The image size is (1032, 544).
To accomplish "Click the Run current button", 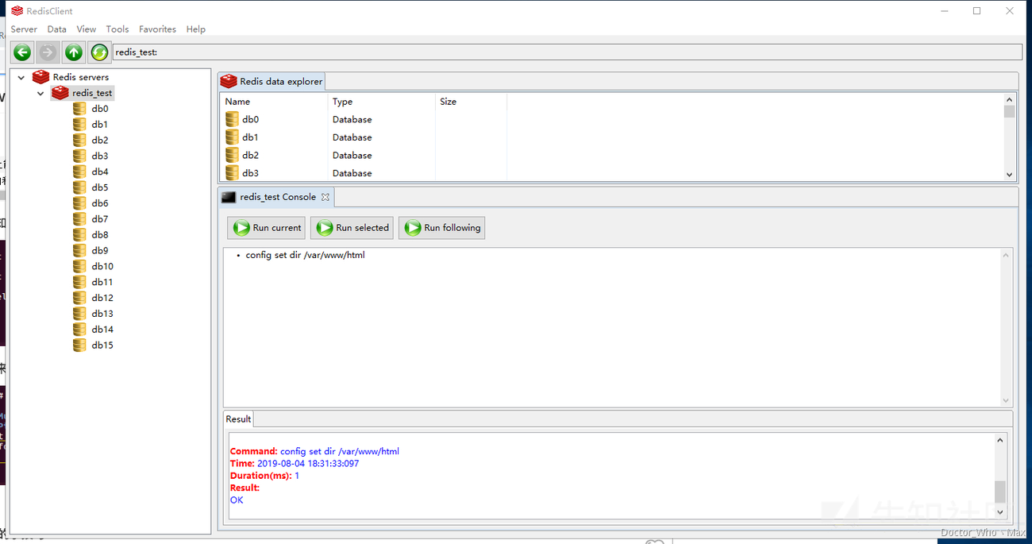I will [x=266, y=228].
